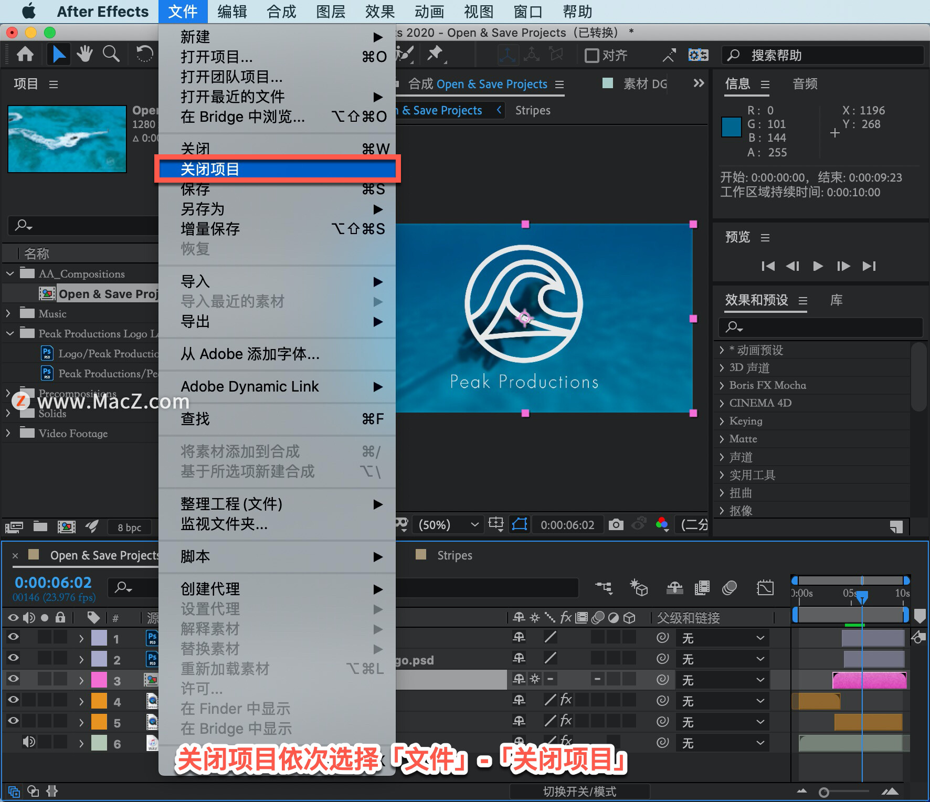Collapse the AA_Compositions folder
Viewport: 930px width, 802px height.
point(10,273)
